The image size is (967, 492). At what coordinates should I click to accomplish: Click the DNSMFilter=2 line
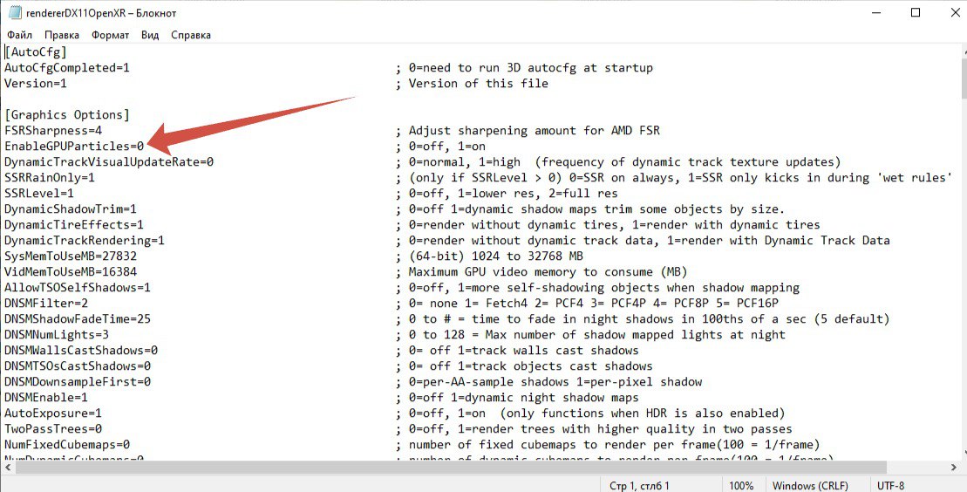(46, 303)
